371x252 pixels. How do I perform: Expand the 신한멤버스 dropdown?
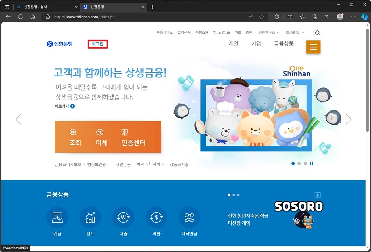(x=268, y=33)
